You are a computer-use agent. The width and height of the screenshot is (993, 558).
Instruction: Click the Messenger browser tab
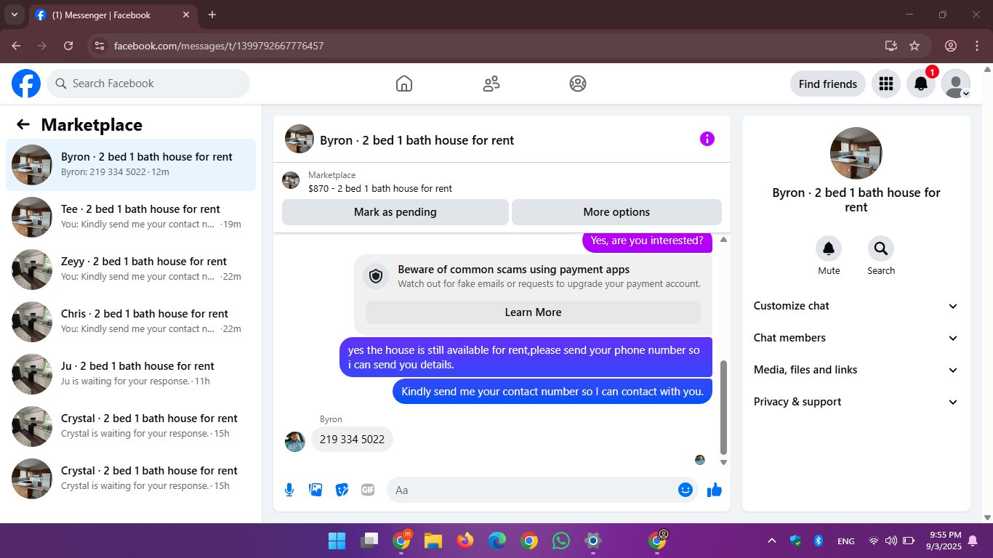coord(113,15)
